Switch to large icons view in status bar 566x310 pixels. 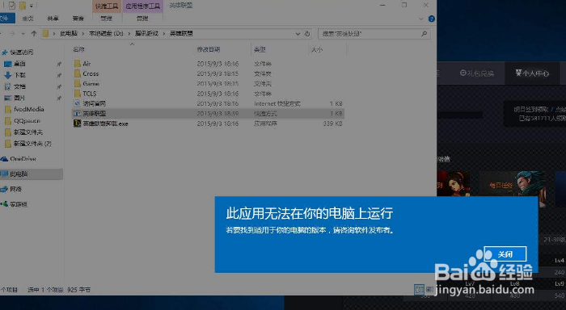(x=429, y=290)
